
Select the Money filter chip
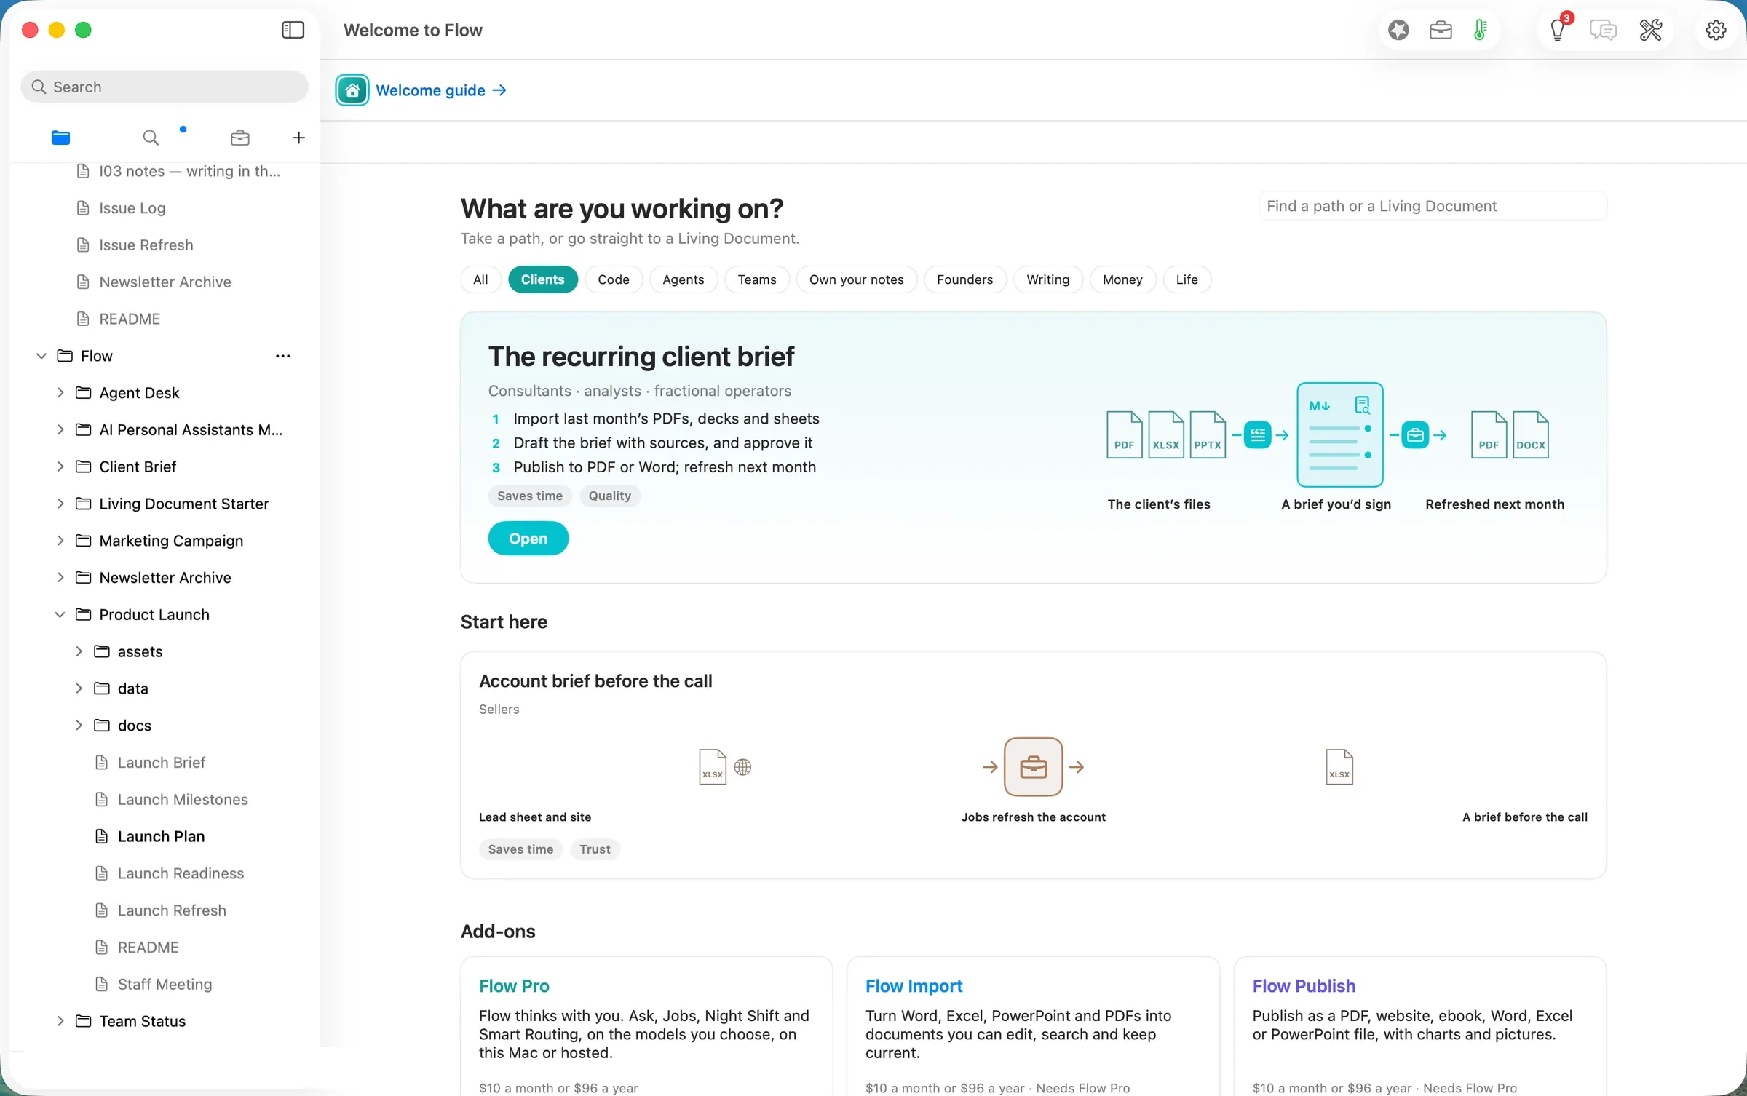tap(1122, 279)
